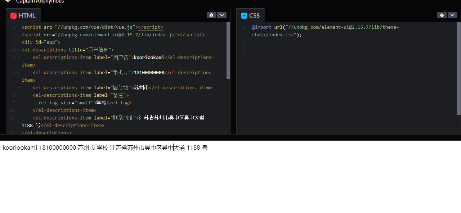This screenshot has height=213, width=461.
Task: Click the title "用户信息" attribute value
Action: pyautogui.click(x=98, y=50)
